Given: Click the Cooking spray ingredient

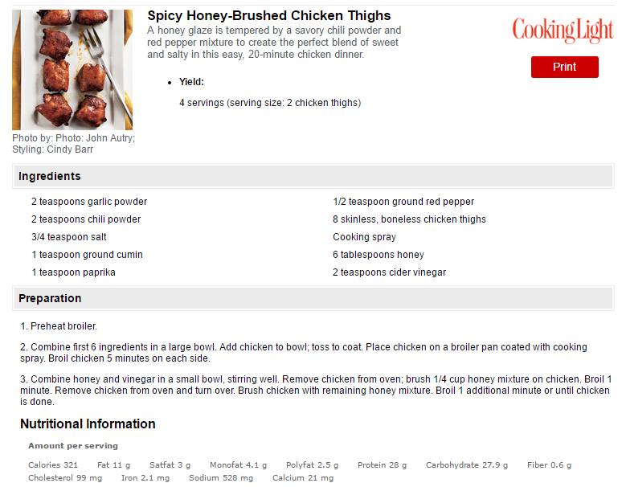Looking at the screenshot, I should click(365, 237).
